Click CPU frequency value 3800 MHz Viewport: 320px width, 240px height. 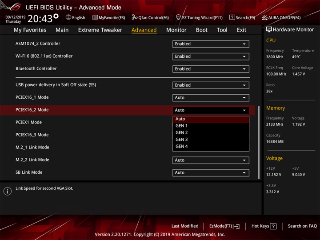point(275,57)
